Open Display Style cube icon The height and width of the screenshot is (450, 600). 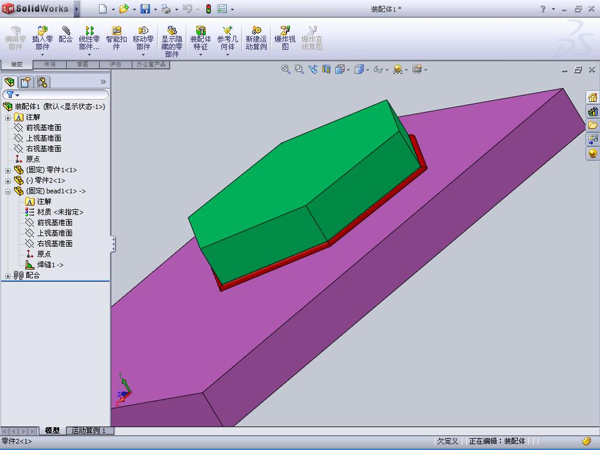pyautogui.click(x=359, y=69)
